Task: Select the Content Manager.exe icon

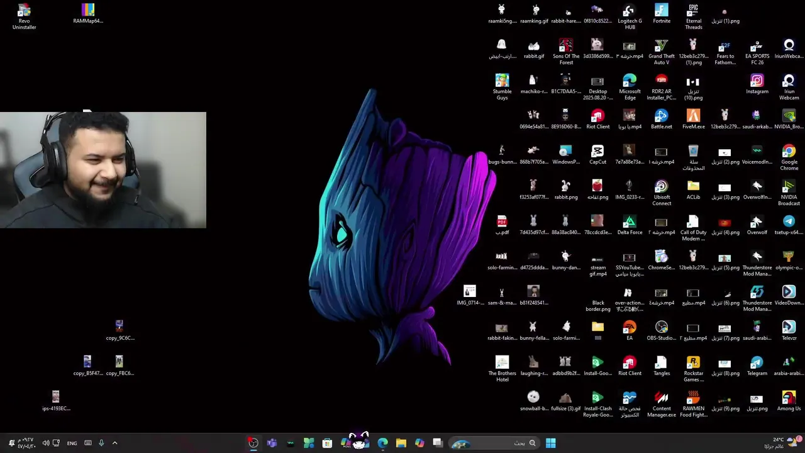Action: click(x=662, y=405)
